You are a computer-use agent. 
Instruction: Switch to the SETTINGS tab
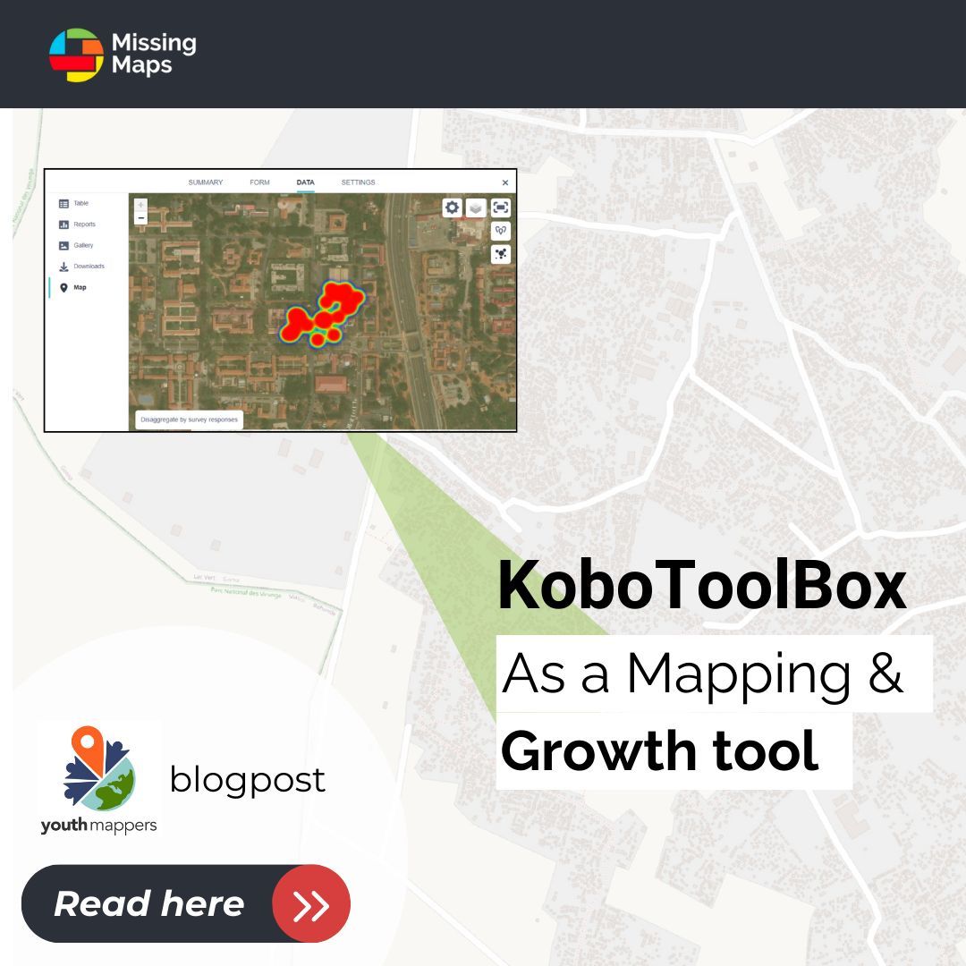point(359,182)
